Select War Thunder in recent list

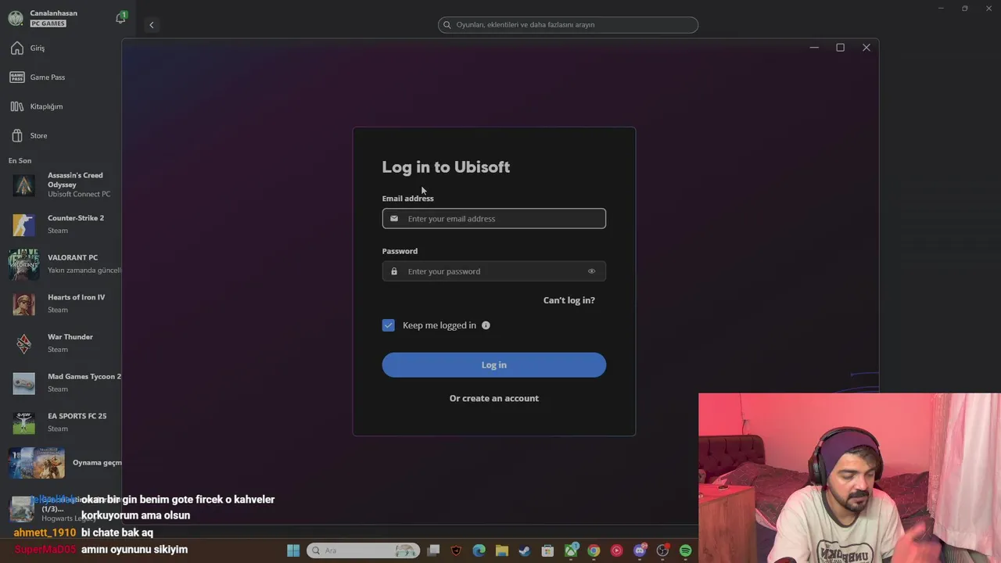coord(63,343)
